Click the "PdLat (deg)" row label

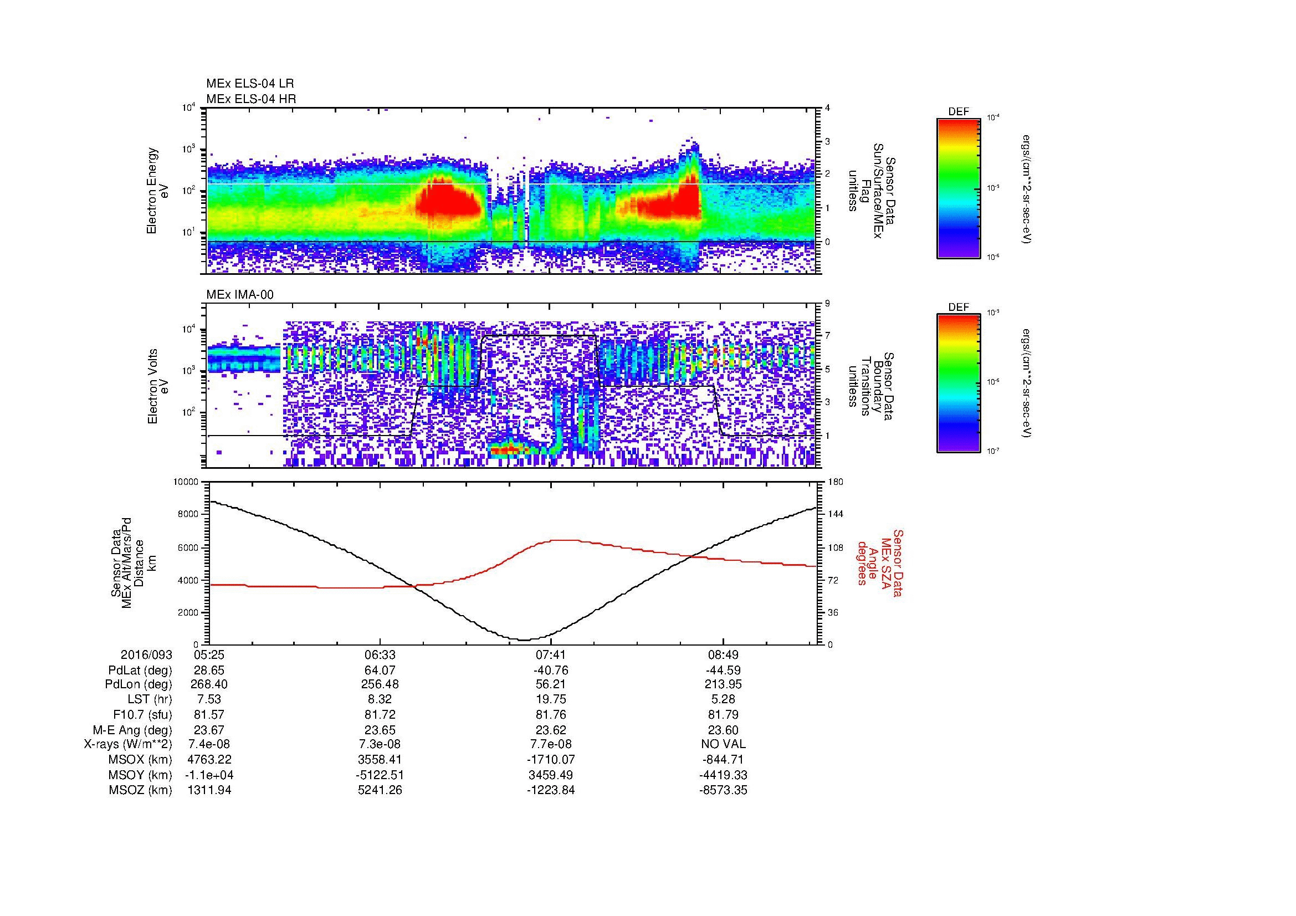pyautogui.click(x=140, y=671)
